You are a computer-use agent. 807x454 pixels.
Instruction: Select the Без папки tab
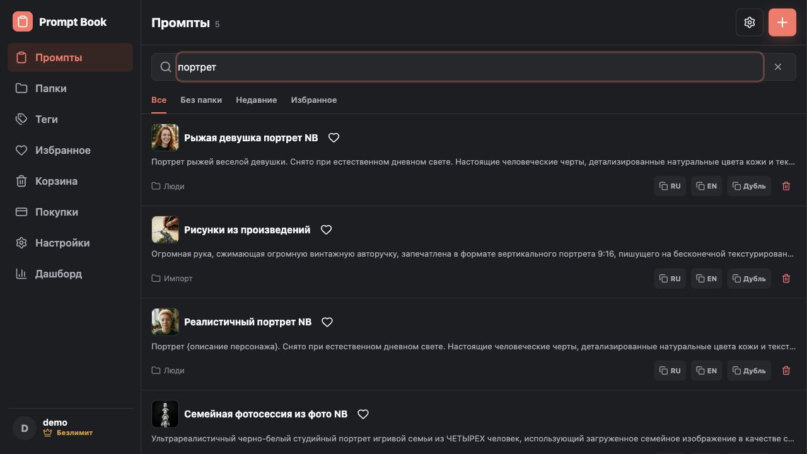[201, 100]
